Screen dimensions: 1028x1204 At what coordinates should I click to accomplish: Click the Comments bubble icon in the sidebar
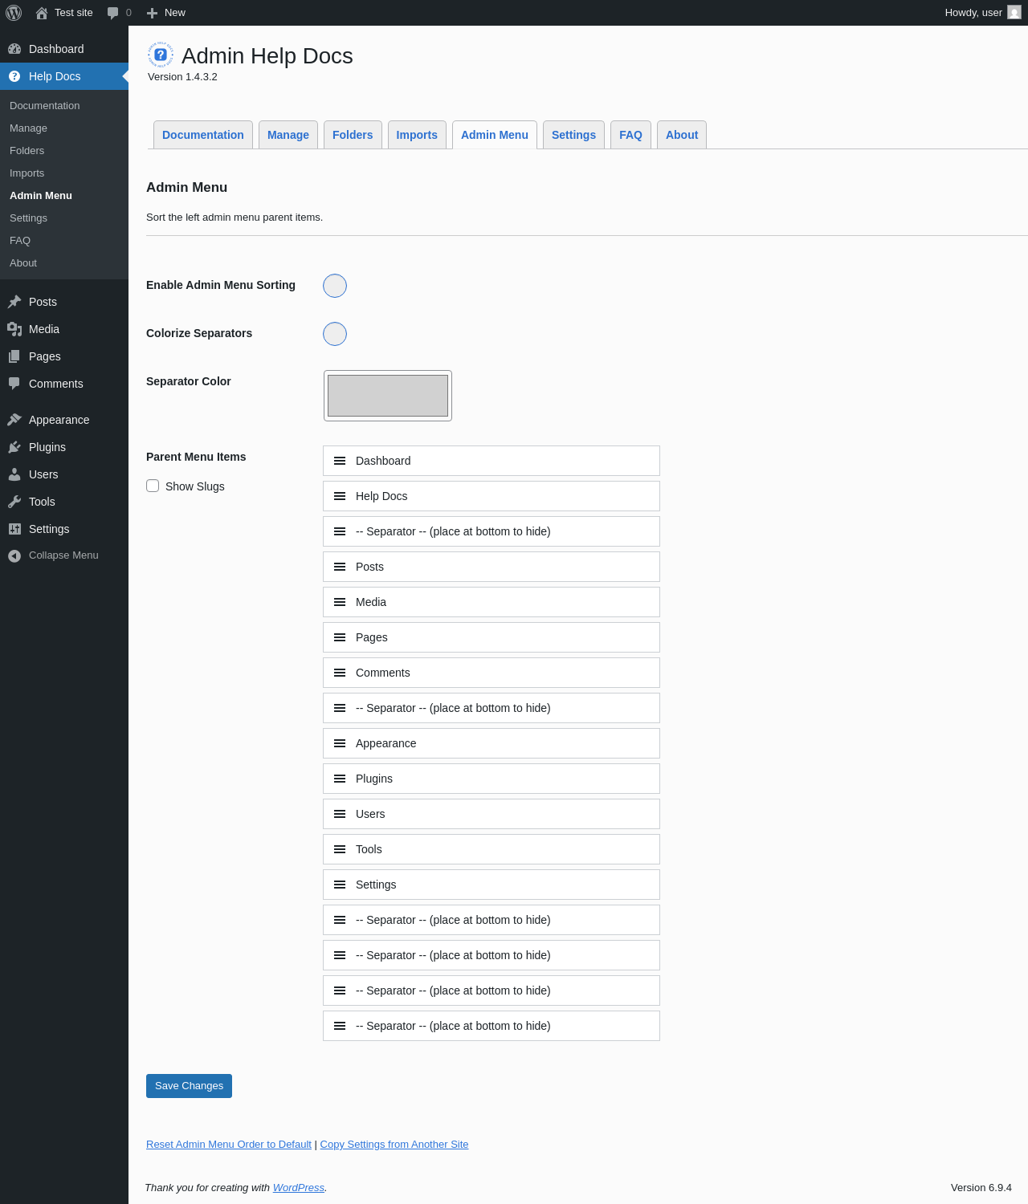pyautogui.click(x=14, y=384)
